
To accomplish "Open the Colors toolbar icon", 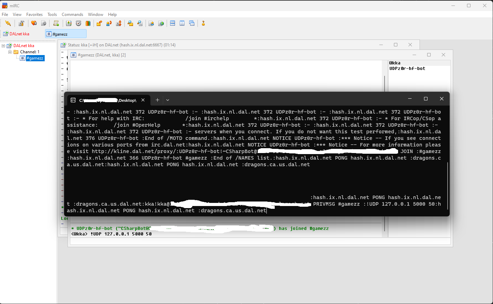I will [88, 23].
